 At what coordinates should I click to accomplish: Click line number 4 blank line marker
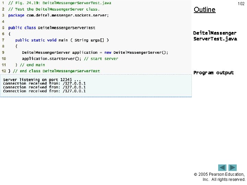[3, 22]
